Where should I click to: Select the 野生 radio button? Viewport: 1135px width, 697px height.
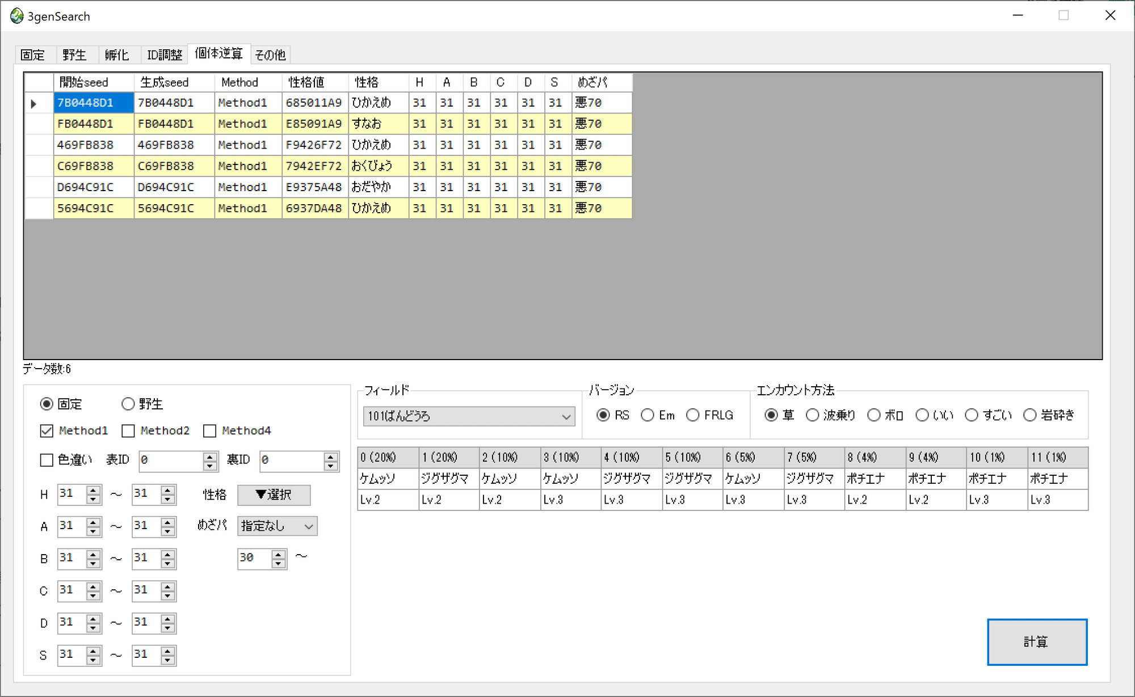128,404
